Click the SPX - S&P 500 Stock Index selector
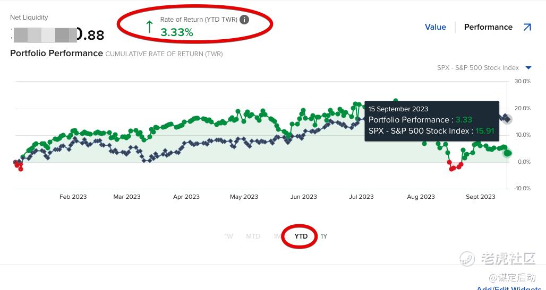 (x=477, y=68)
